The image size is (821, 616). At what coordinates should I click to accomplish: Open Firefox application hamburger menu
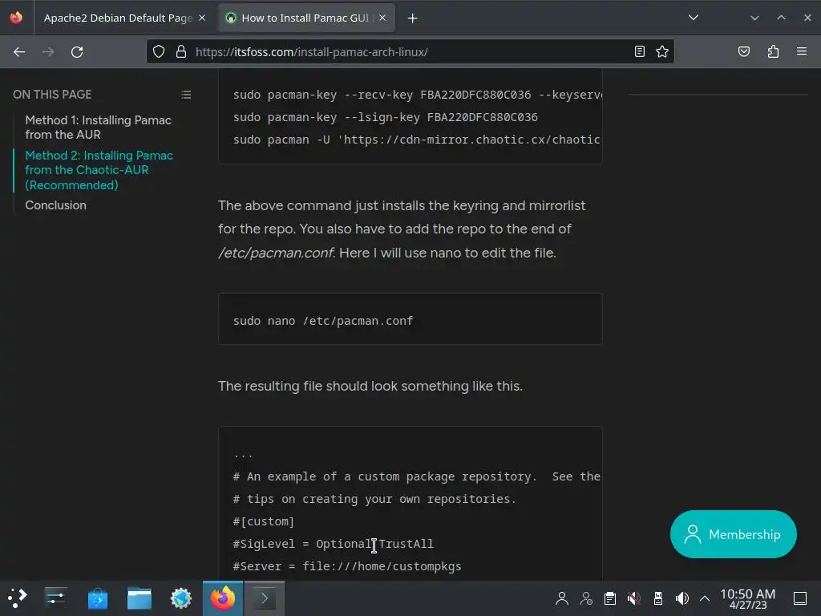coord(802,51)
